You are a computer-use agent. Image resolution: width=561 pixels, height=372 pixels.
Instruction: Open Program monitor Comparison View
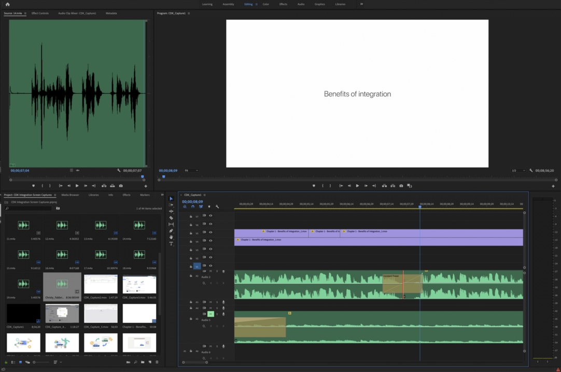pyautogui.click(x=410, y=186)
